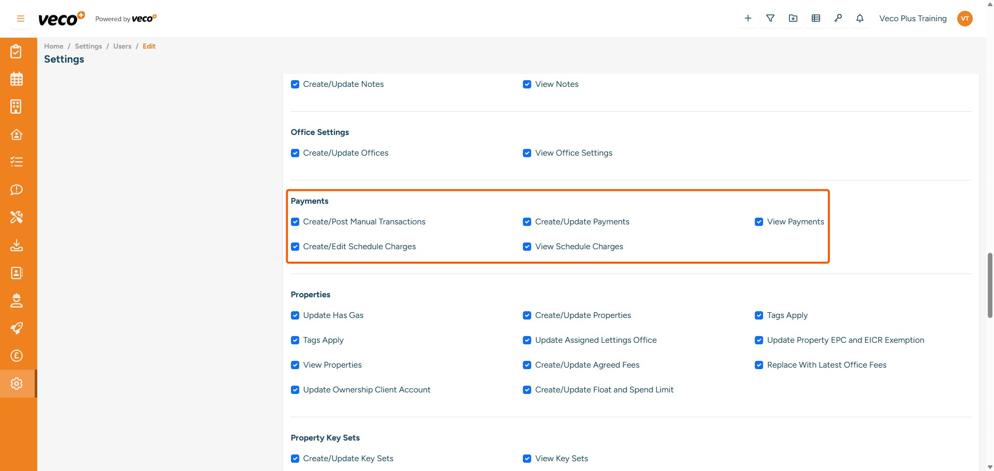This screenshot has width=994, height=471.
Task: Open the filter funnel icon
Action: pos(770,19)
